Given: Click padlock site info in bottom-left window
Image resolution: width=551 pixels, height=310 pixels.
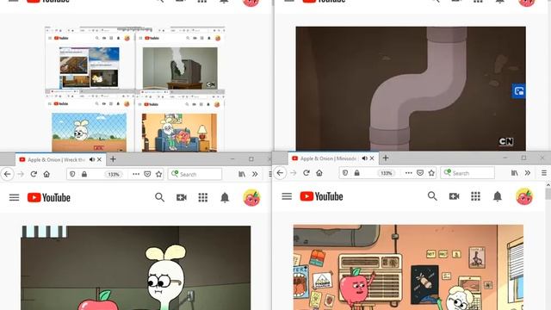Looking at the screenshot, I should click(84, 174).
